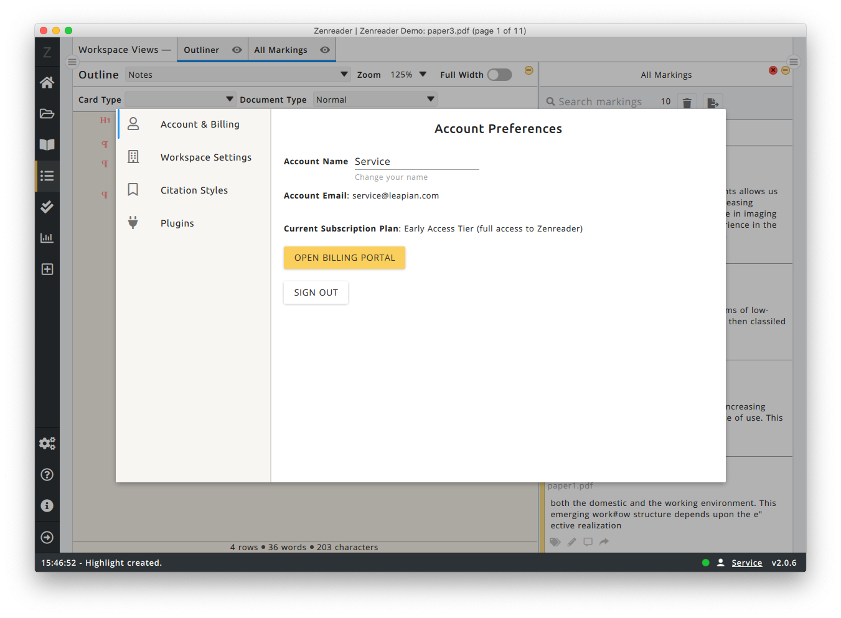This screenshot has width=841, height=618.
Task: Open the settings gears sidebar icon
Action: [x=47, y=443]
